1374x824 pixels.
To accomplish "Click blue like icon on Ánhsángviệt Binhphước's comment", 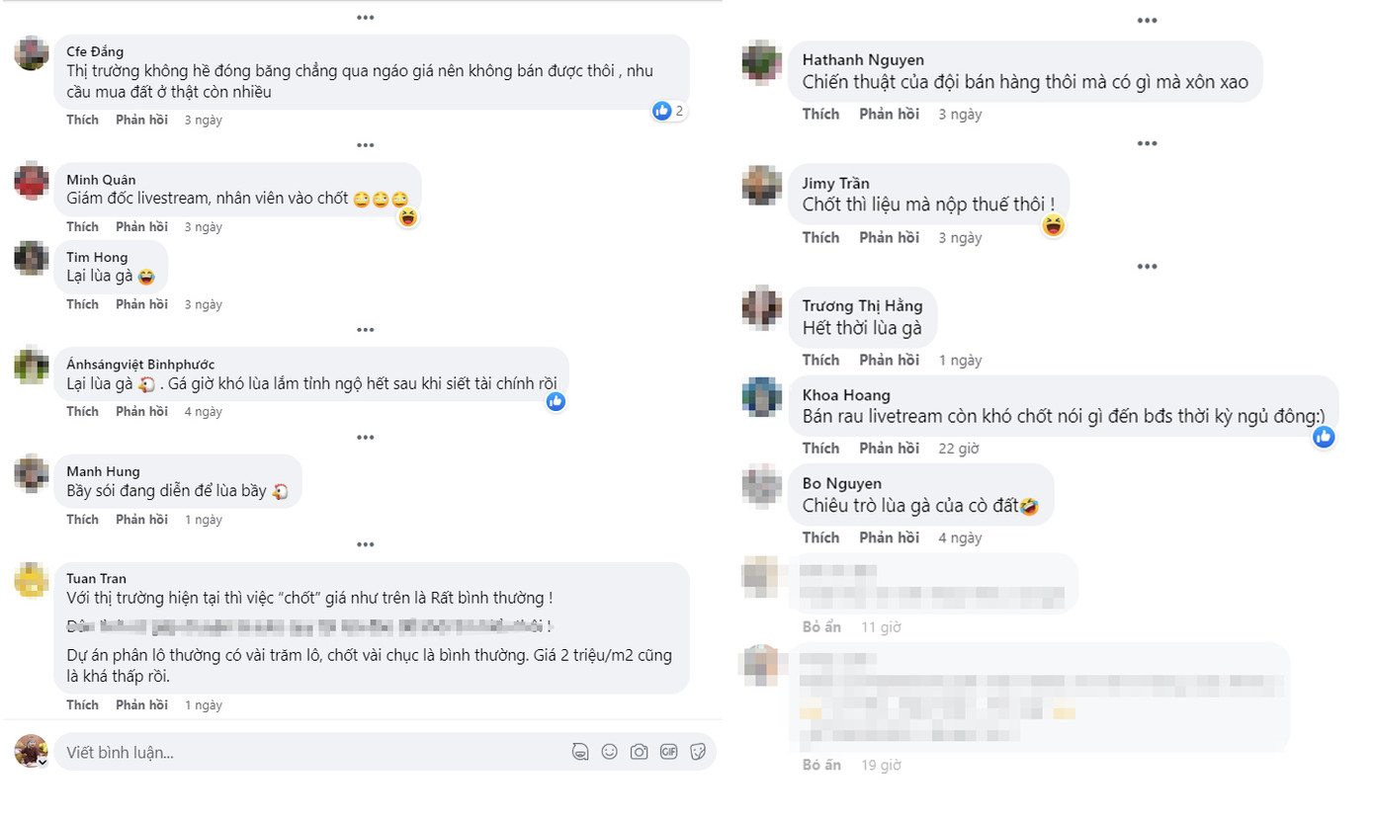I will click(556, 401).
